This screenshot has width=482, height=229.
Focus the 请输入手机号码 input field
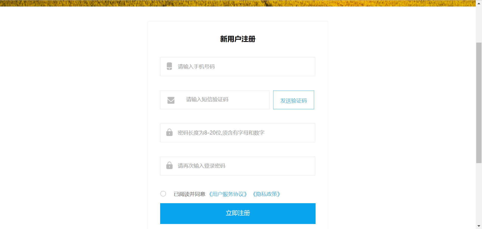(x=238, y=67)
